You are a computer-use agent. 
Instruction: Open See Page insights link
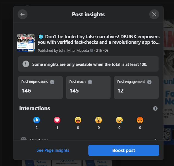click(53, 150)
